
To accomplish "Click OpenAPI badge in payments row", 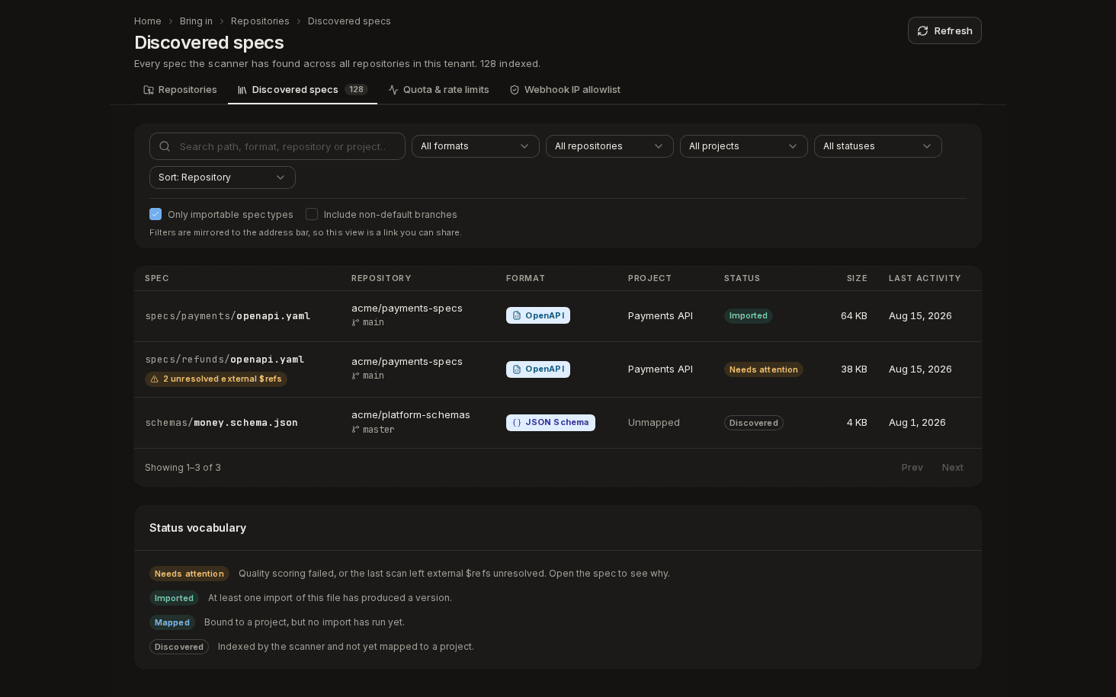I will [538, 315].
